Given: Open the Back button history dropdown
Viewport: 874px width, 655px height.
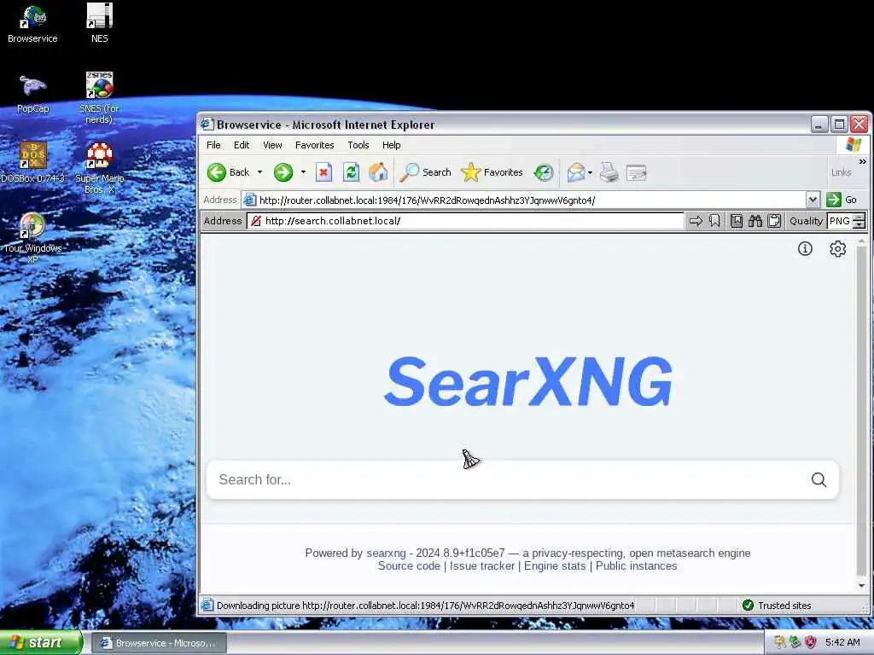Looking at the screenshot, I should click(259, 172).
